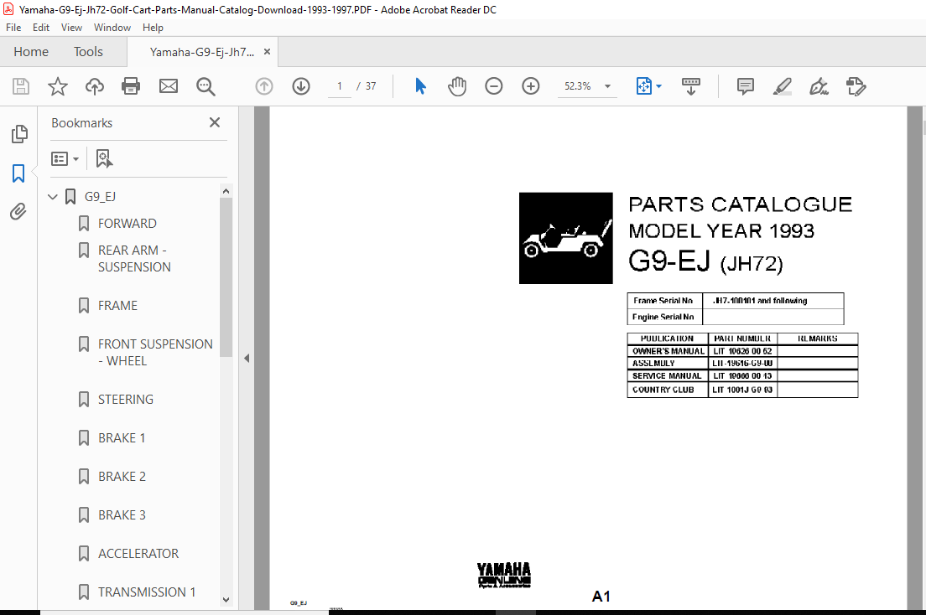Click the golf cart image on page
The width and height of the screenshot is (926, 615).
pyautogui.click(x=566, y=238)
